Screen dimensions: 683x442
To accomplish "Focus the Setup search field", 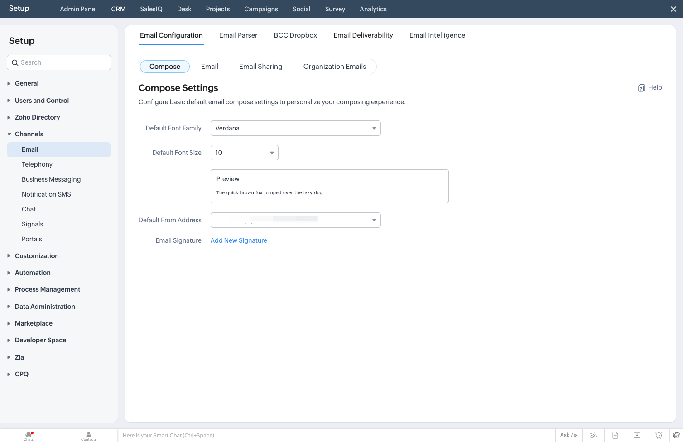I will click(59, 62).
